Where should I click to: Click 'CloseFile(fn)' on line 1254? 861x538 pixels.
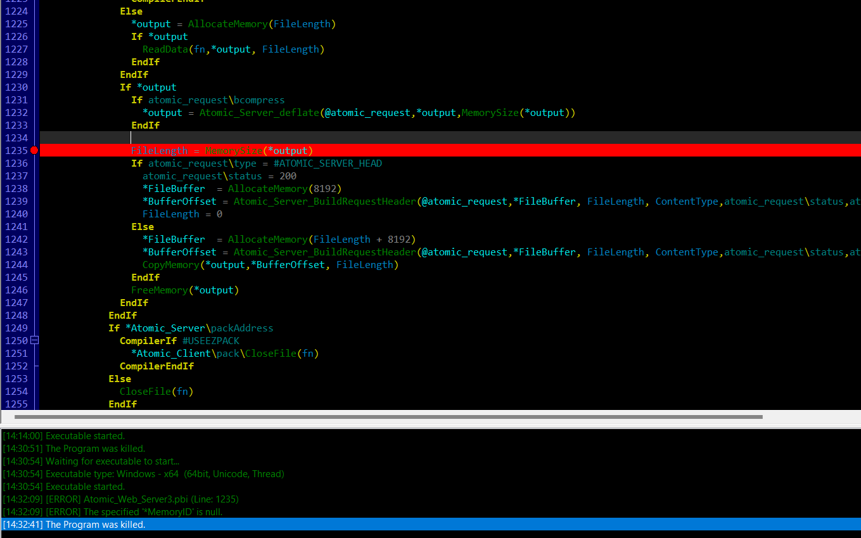pyautogui.click(x=156, y=391)
